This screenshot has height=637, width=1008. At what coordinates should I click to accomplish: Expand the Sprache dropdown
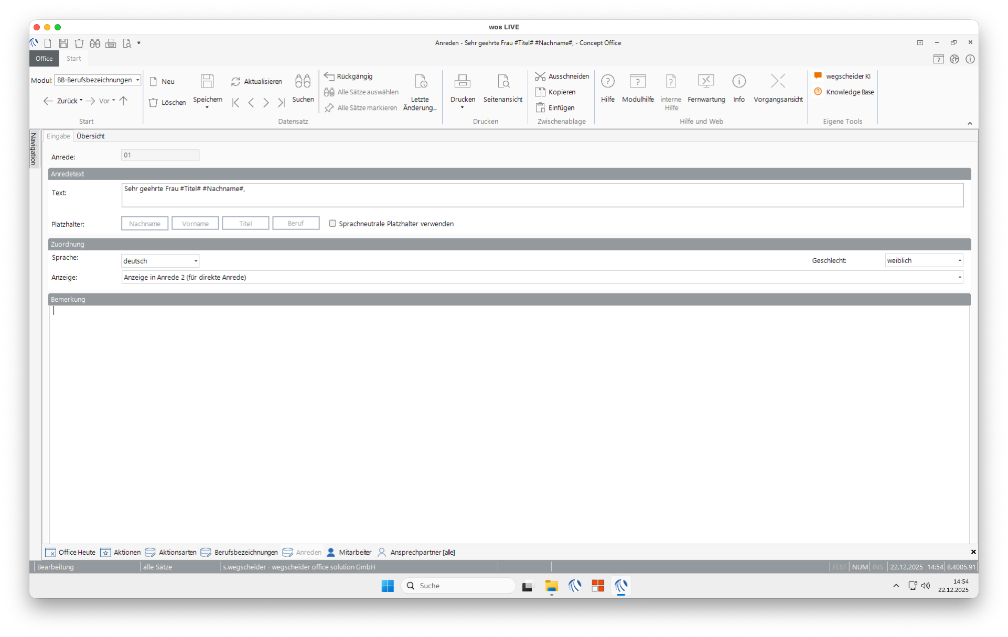click(196, 261)
